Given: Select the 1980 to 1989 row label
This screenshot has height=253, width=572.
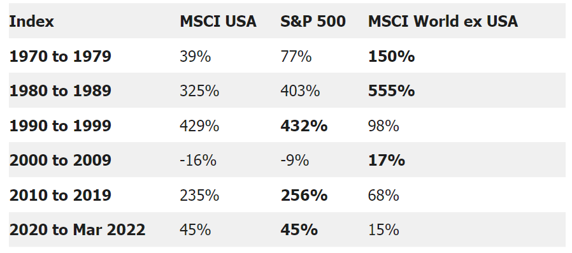Looking at the screenshot, I should 60,91.
